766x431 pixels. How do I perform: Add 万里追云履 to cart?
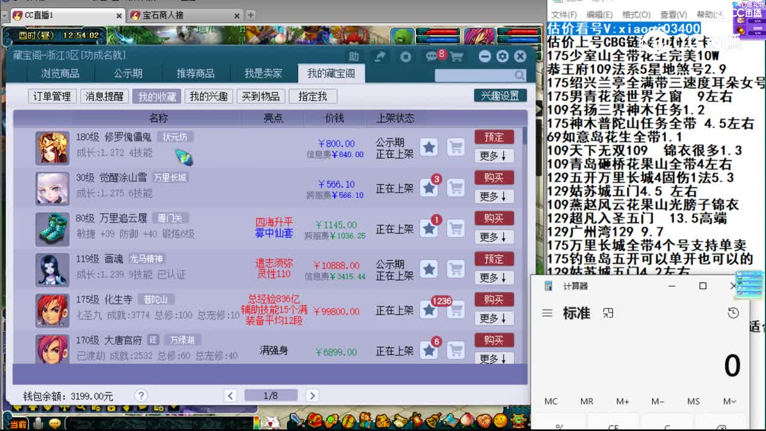(456, 228)
